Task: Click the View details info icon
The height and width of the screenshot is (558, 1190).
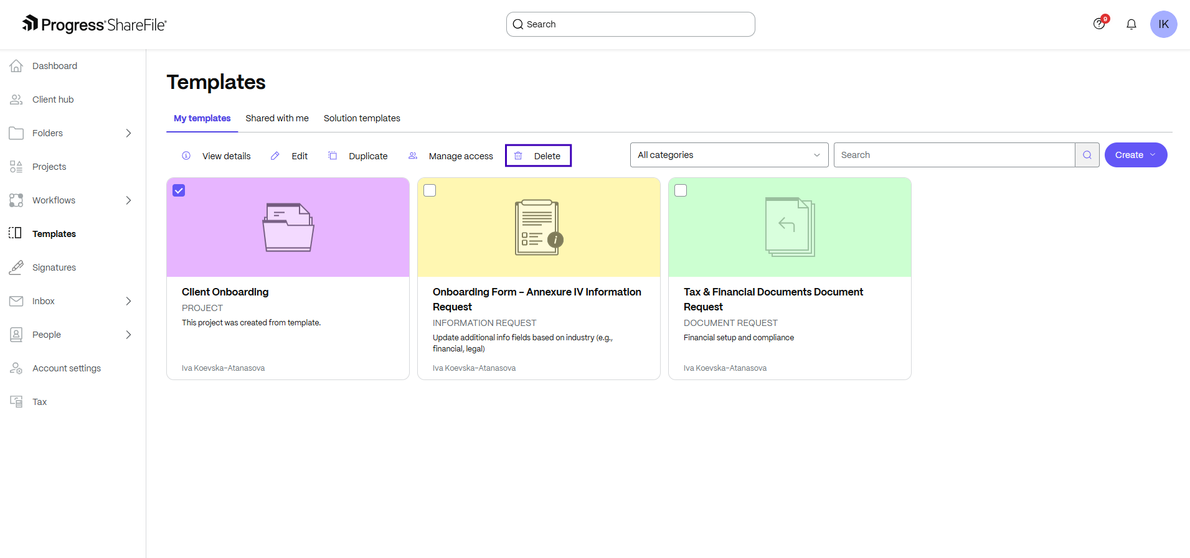Action: 186,156
